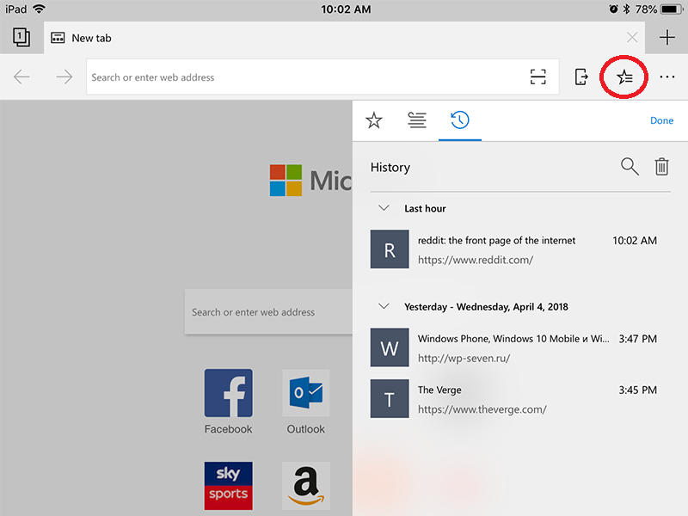Screen dimensions: 688x516
Task: Select the History clock tab
Action: pyautogui.click(x=460, y=120)
